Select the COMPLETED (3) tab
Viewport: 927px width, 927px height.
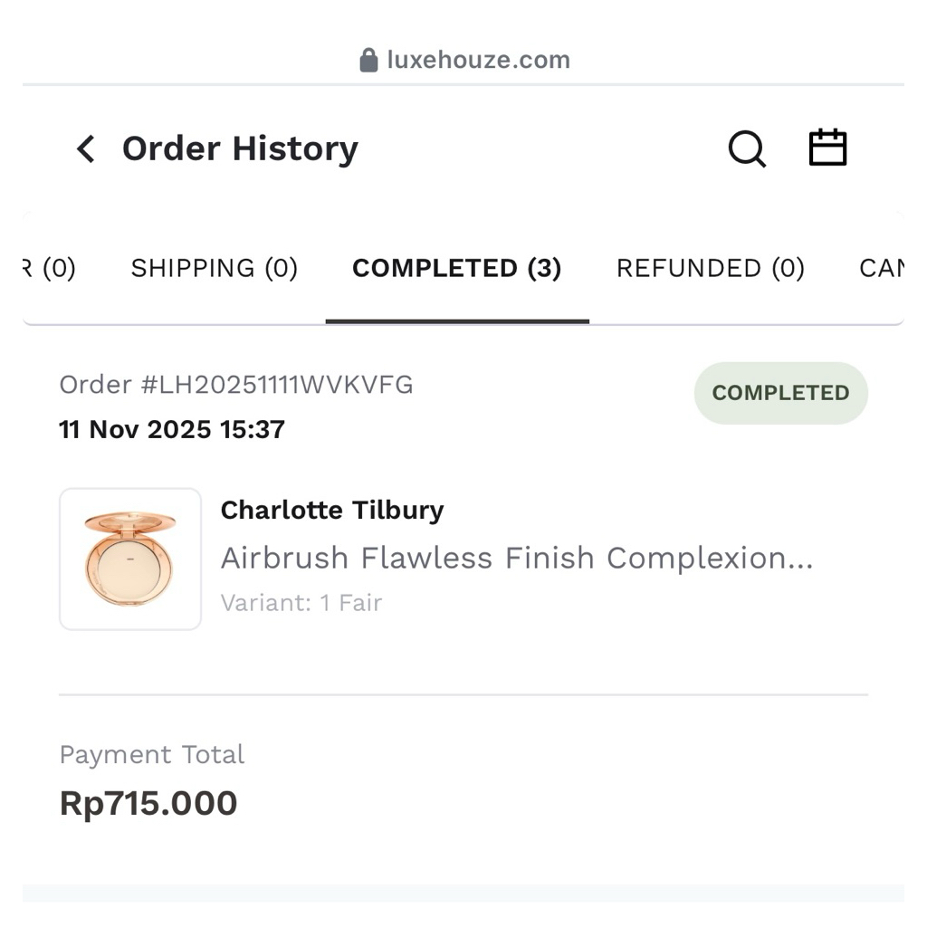pyautogui.click(x=456, y=268)
